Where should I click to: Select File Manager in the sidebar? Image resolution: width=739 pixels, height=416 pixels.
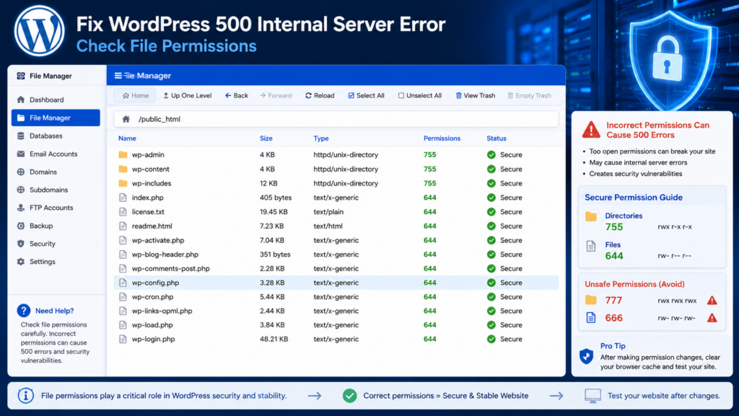point(56,118)
